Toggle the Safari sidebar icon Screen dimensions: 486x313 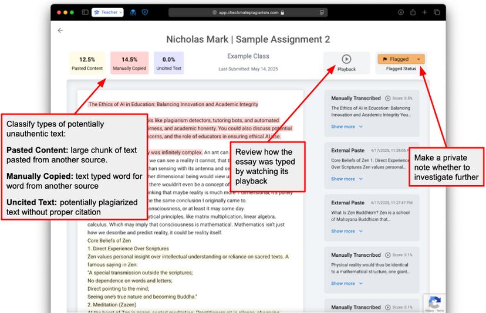point(85,12)
